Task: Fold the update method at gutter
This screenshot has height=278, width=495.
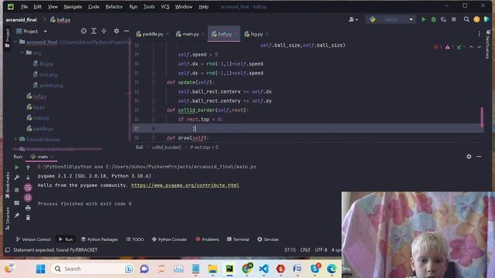Action: (153, 83)
